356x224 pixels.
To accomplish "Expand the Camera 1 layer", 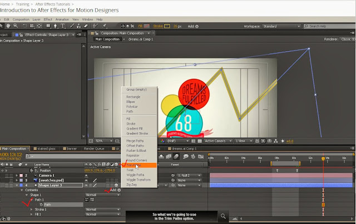I will coord(17,176).
